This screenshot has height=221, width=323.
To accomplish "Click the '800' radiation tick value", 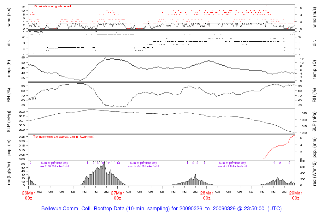I will 302,161.
